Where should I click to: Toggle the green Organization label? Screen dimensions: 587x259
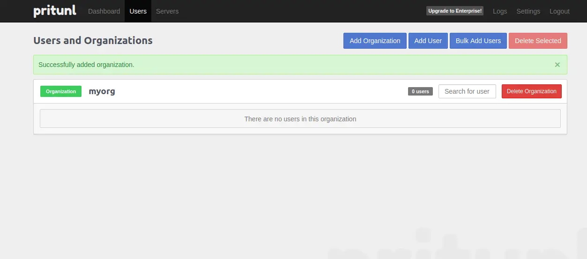(61, 91)
